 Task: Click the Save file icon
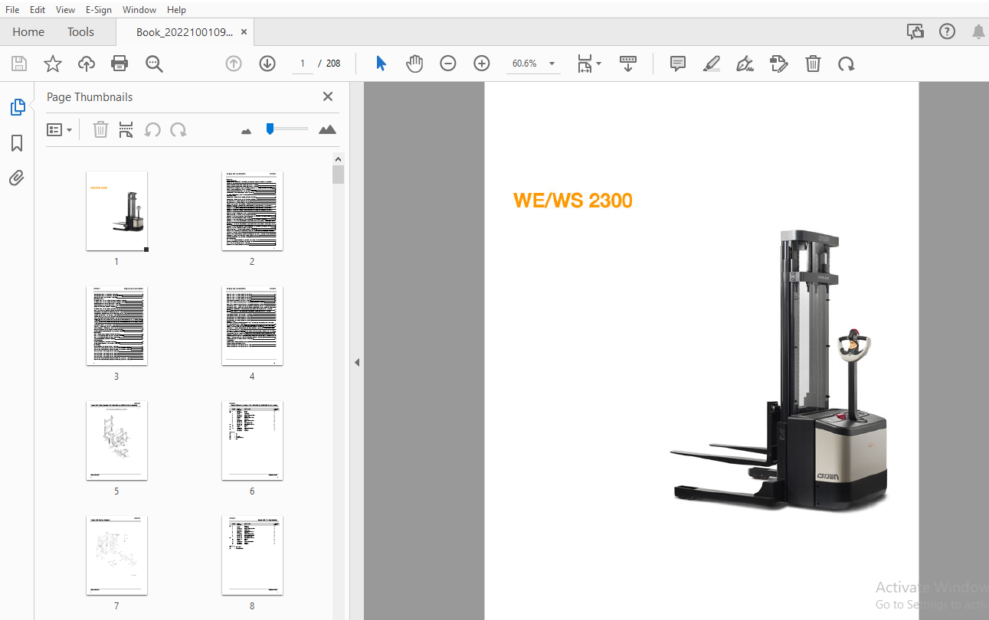[19, 64]
